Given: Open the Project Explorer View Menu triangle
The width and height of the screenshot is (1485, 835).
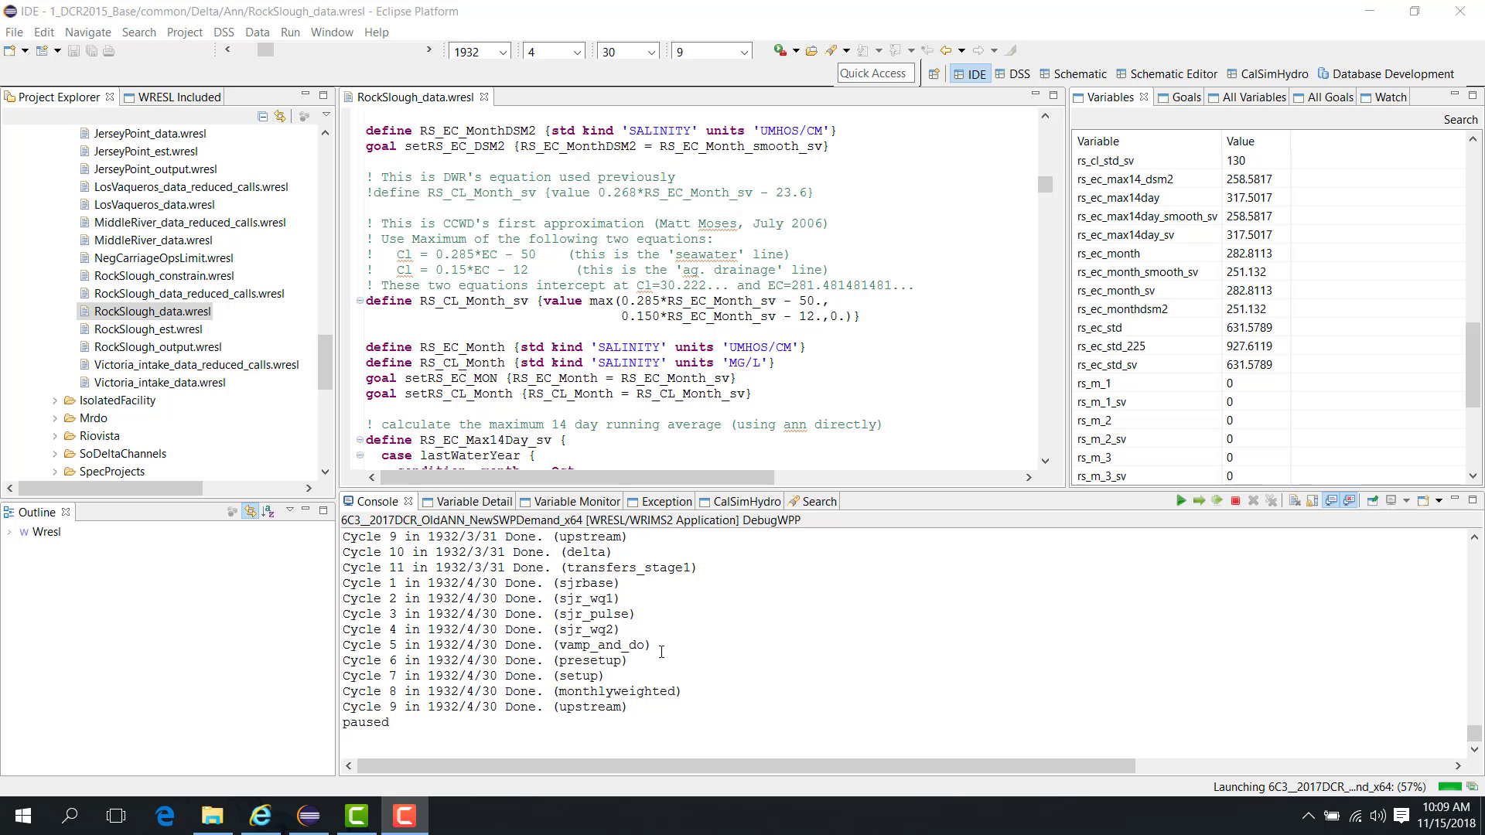Looking at the screenshot, I should click(326, 115).
